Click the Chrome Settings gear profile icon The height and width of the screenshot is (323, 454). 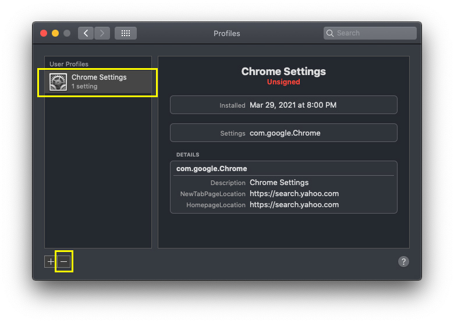pyautogui.click(x=58, y=82)
